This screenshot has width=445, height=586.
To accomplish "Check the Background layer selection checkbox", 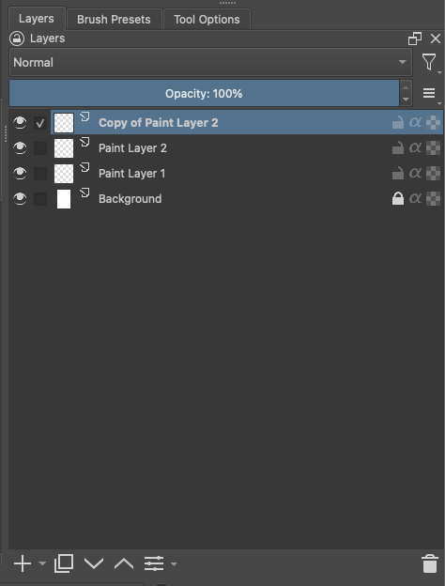I will point(40,199).
